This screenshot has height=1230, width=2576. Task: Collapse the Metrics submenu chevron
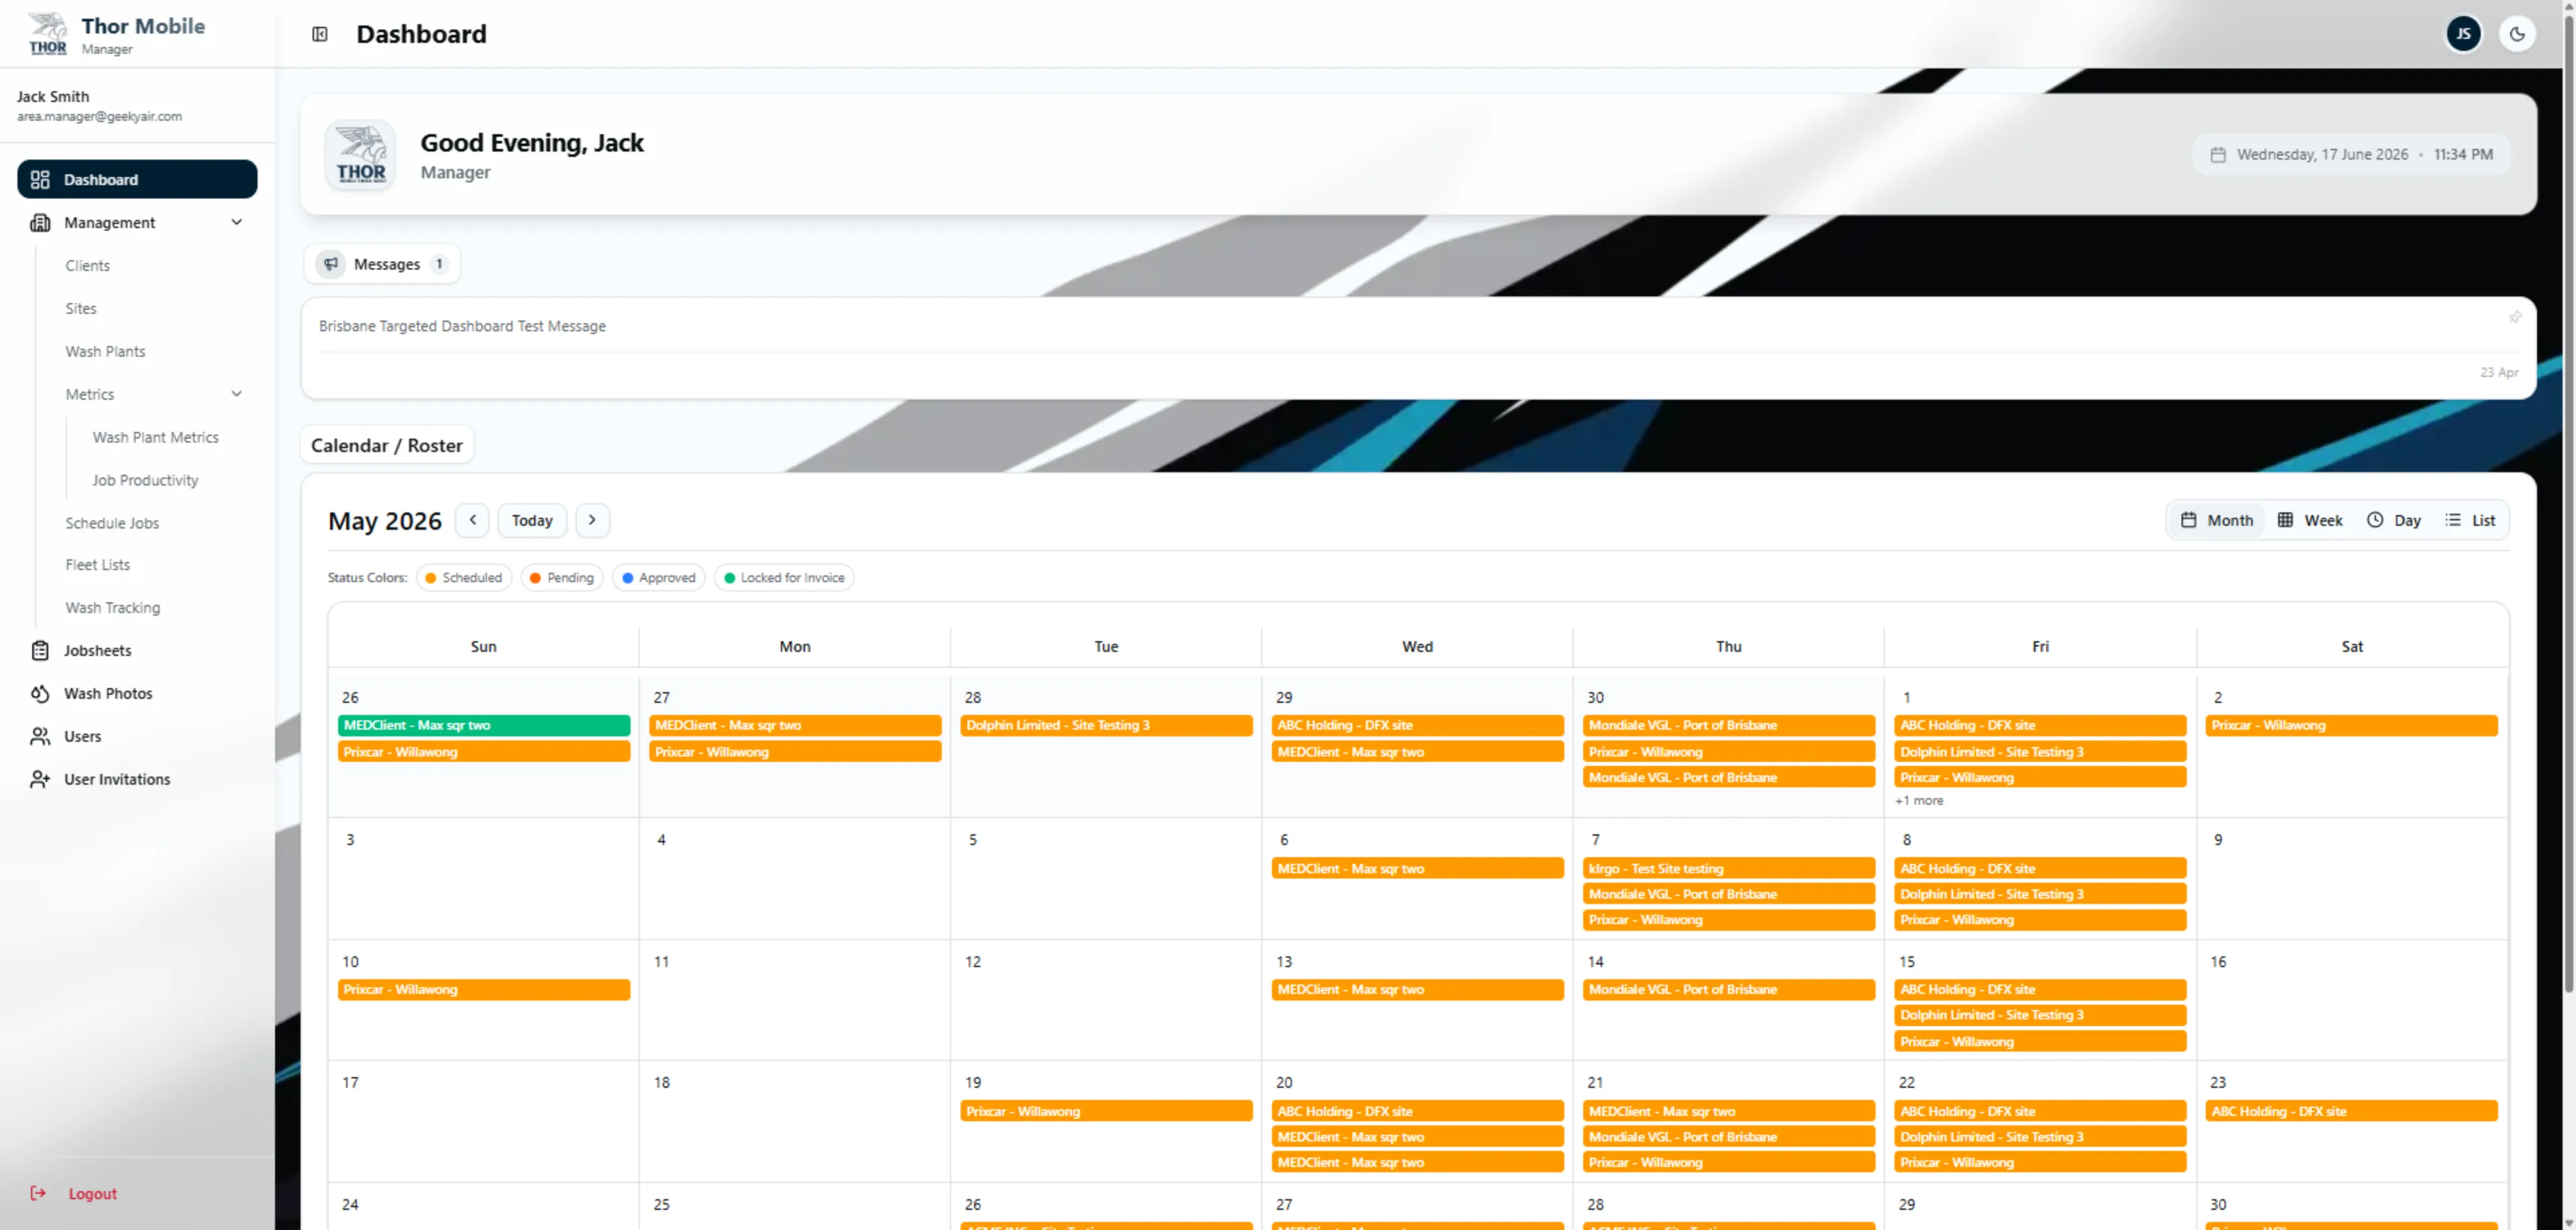point(237,394)
